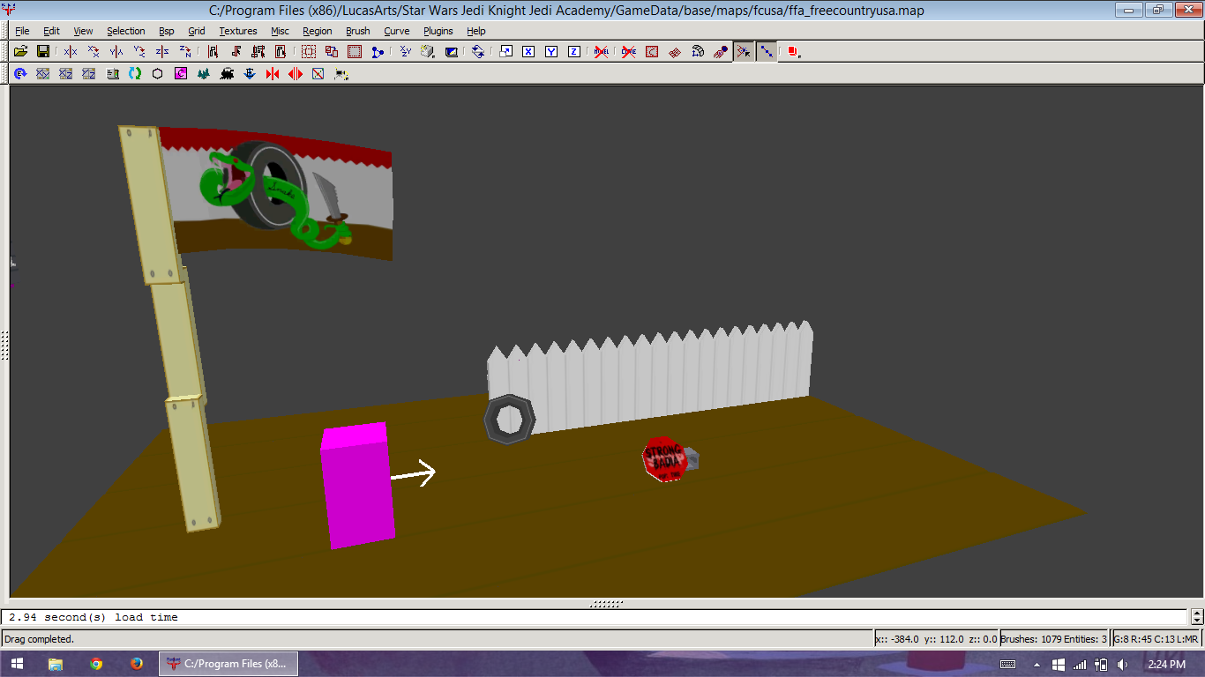
Task: Toggle don't select curved brushes button
Action: click(x=629, y=52)
